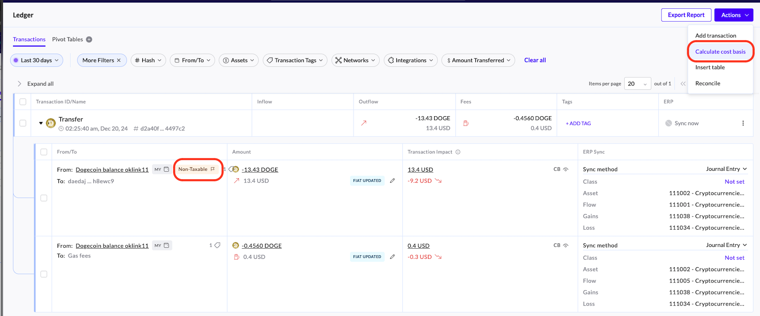Check the select-all checkbox in table header

[x=23, y=102]
